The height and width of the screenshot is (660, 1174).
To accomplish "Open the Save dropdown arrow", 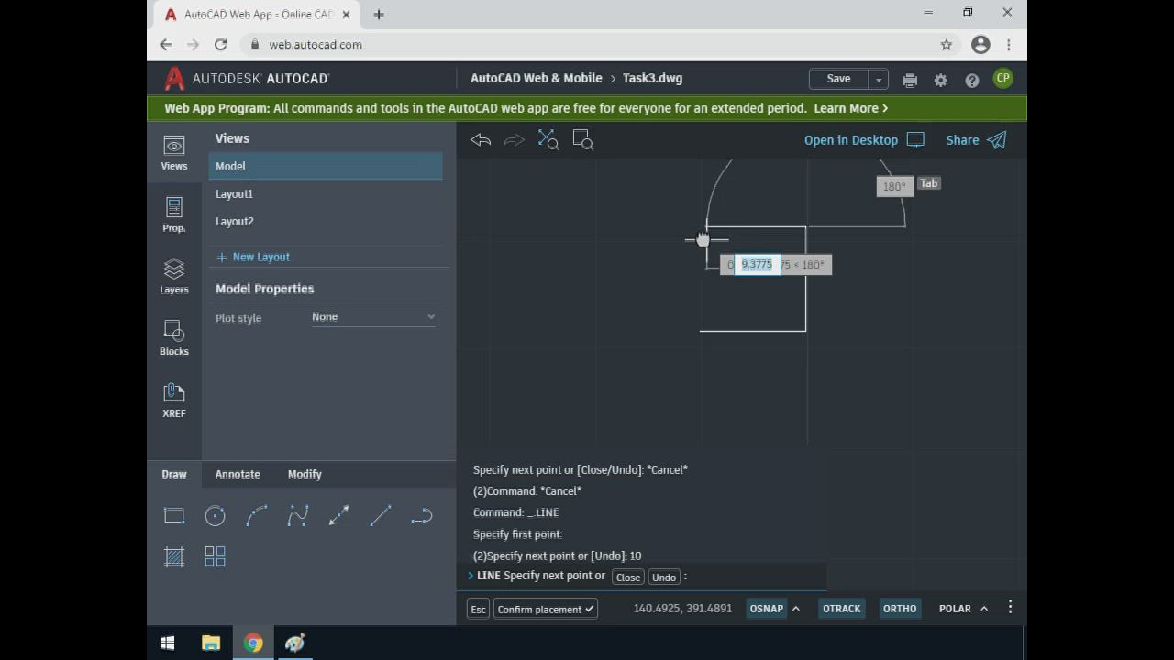I will [878, 80].
